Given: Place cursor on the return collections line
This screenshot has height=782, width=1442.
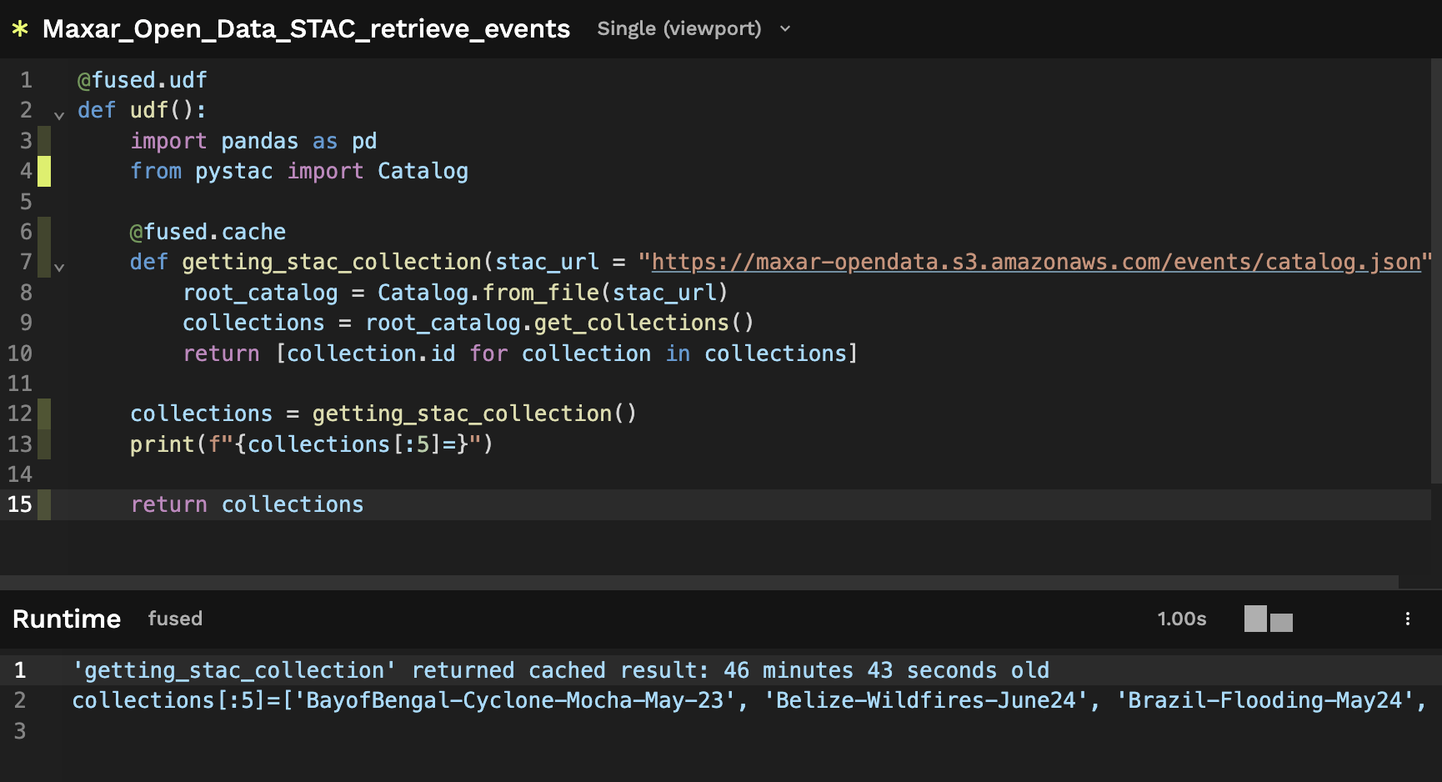Looking at the screenshot, I should [247, 504].
